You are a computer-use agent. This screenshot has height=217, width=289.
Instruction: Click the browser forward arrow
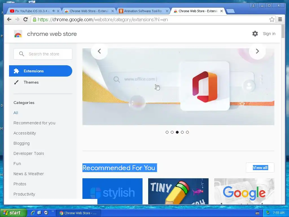pyautogui.click(x=17, y=19)
